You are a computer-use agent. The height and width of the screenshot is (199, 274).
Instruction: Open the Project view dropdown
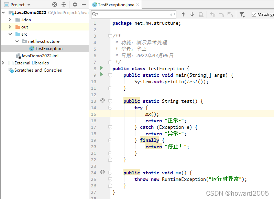click(x=29, y=5)
